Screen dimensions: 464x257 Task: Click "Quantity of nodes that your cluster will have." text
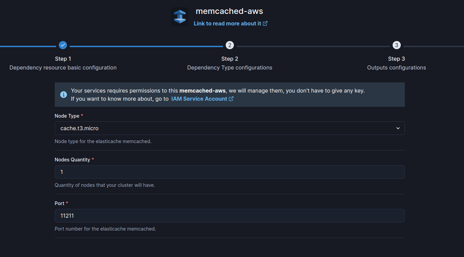coord(105,185)
